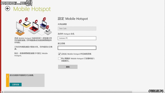Go back with the arrow icon
Viewport: 165px width, 93px height.
pyautogui.click(x=7, y=9)
